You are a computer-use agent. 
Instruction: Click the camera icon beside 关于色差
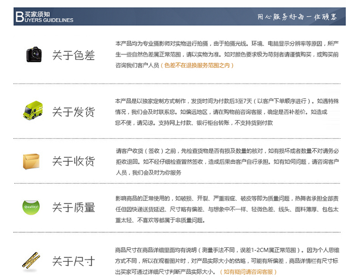pos(34,54)
